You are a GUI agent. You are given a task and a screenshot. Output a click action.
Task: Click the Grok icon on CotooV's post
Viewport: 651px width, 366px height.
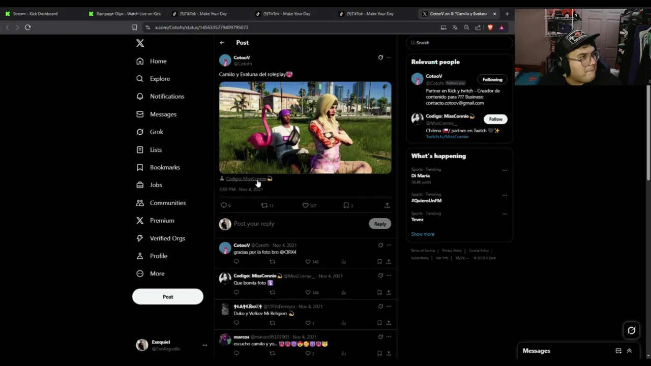380,57
